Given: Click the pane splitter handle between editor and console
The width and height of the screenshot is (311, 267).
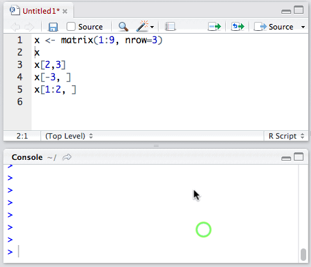Looking at the screenshot, I should (157, 146).
